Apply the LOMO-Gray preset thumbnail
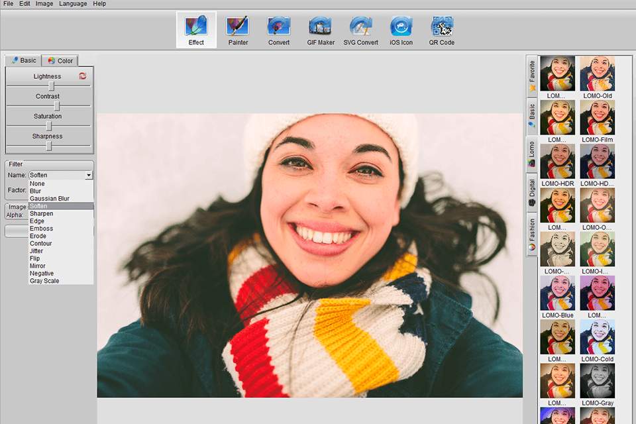Image resolution: width=636 pixels, height=424 pixels. tap(598, 380)
